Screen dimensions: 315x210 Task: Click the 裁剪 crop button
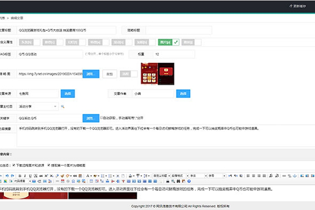tap(110, 74)
